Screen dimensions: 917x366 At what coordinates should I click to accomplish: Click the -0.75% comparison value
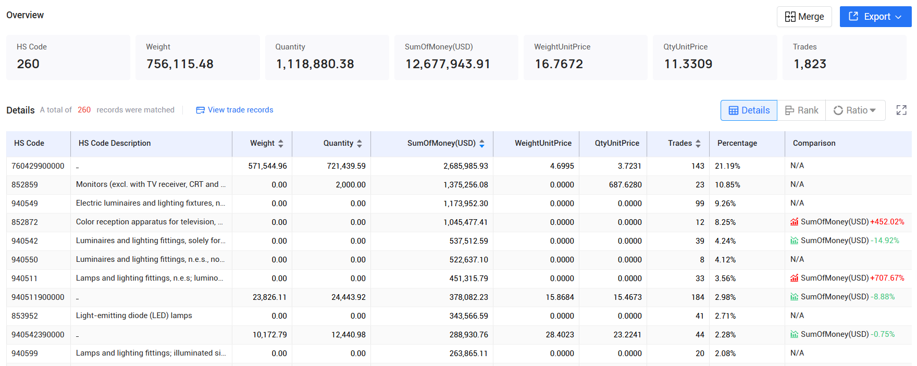pos(883,334)
